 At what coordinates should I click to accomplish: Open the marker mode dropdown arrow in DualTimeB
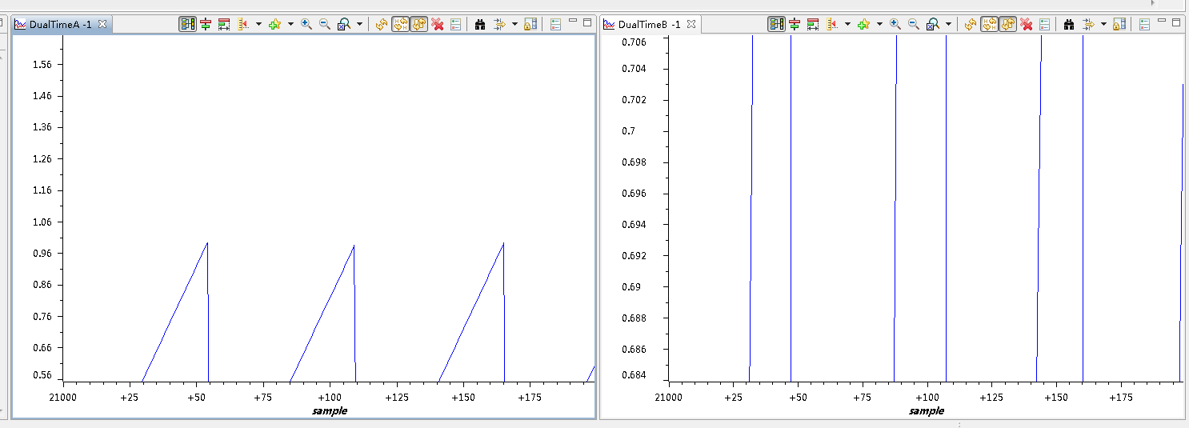pyautogui.click(x=847, y=25)
